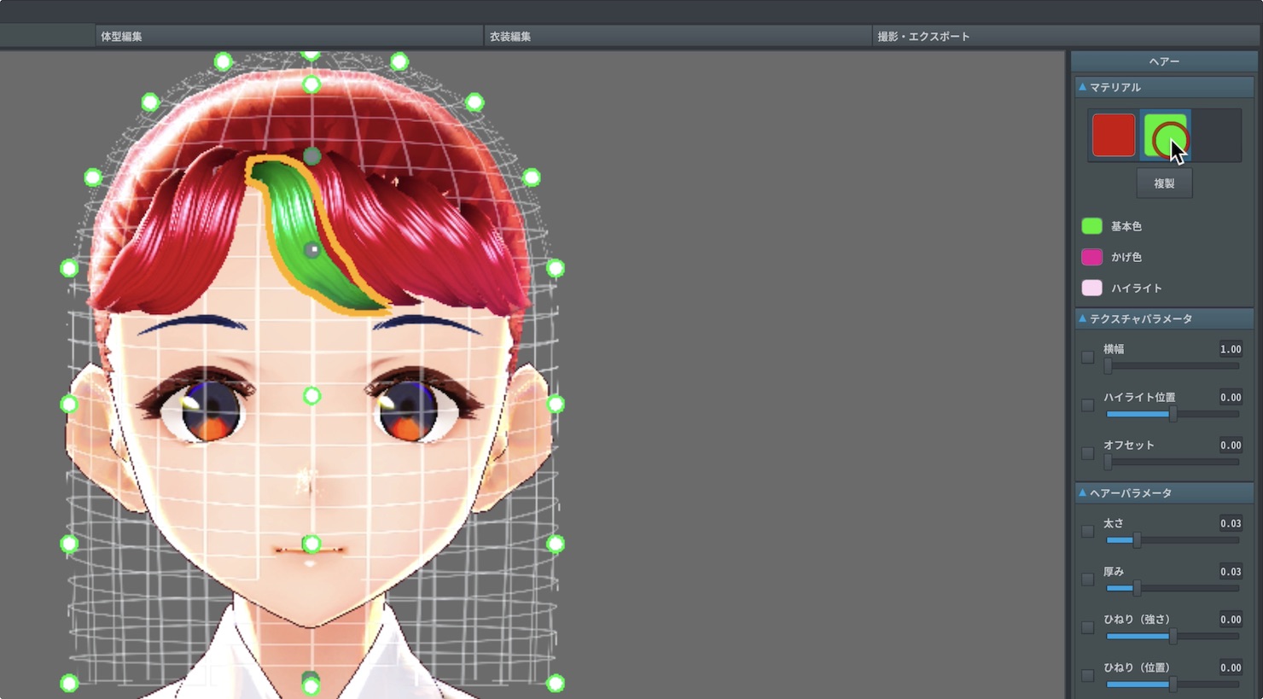Open the 撮影・エクスポート tab
The width and height of the screenshot is (1263, 699).
click(x=1067, y=36)
